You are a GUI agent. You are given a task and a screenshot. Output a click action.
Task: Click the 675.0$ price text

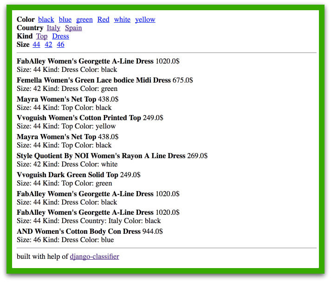point(182,80)
